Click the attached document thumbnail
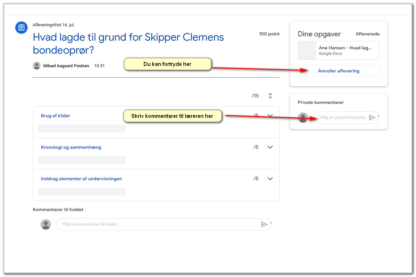This screenshot has height=277, width=416. click(x=307, y=50)
